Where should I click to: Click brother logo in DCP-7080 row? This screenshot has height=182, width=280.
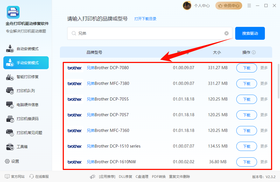coord(75,68)
